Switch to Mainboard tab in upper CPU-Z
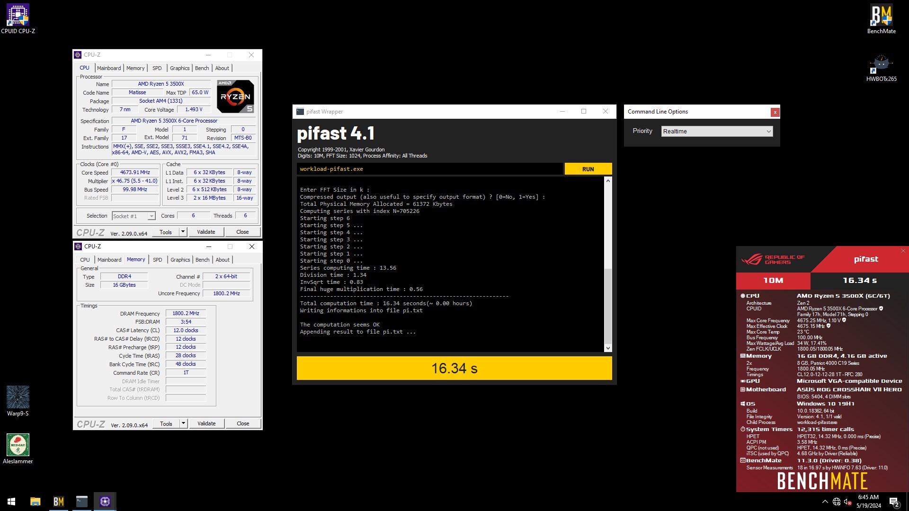 [x=109, y=68]
